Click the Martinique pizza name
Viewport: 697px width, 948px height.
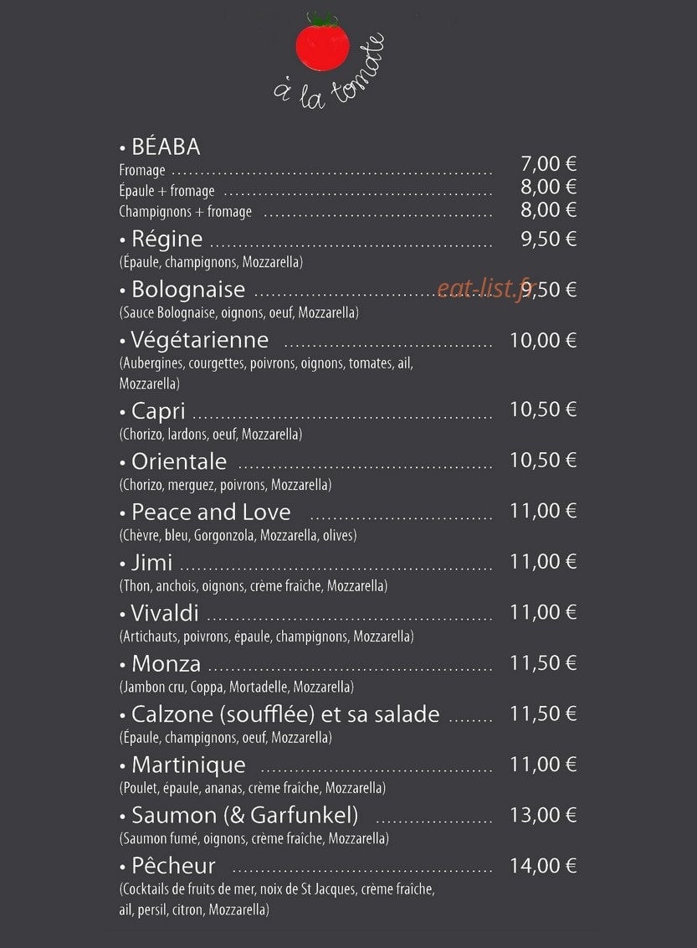[188, 765]
